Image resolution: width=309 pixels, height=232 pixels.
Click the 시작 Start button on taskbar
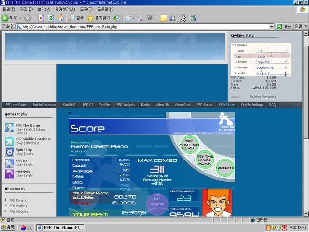(8, 228)
